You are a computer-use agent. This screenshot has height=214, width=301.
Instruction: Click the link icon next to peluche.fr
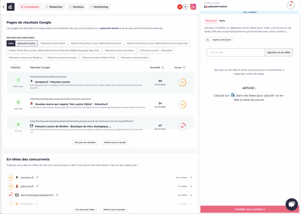pos(37,186)
